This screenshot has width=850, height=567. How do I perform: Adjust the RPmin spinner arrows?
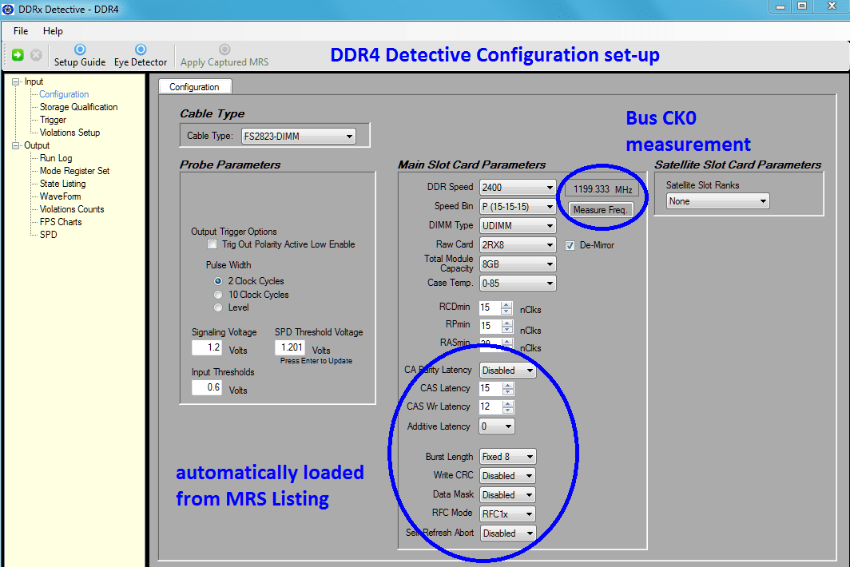click(506, 326)
